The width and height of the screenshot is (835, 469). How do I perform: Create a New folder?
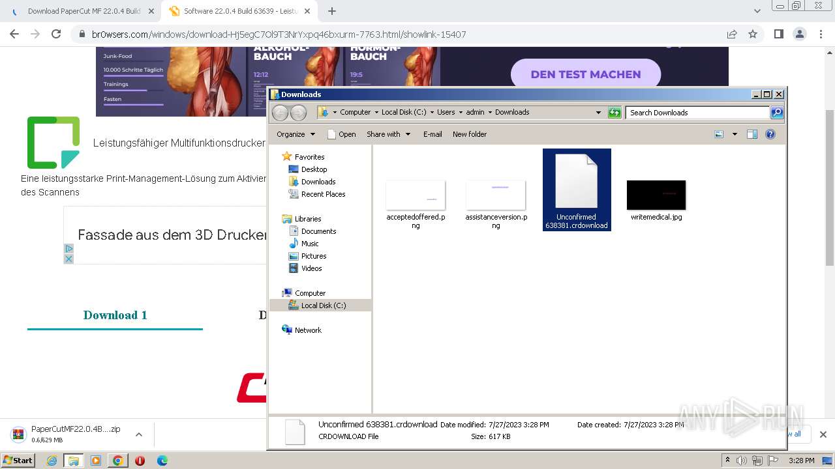pyautogui.click(x=470, y=134)
